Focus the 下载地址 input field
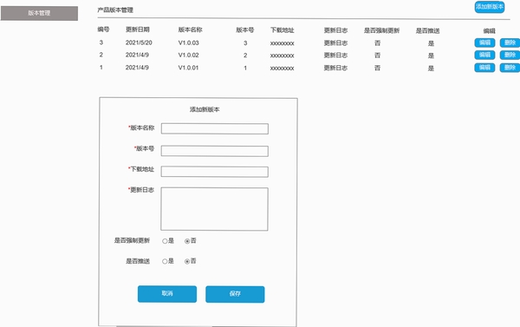 coord(215,172)
